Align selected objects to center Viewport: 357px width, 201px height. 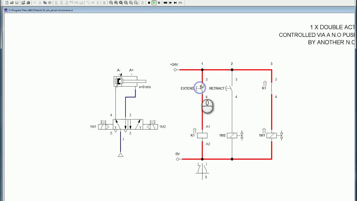click(61, 3)
